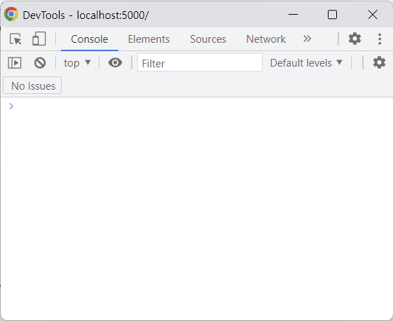Open the Elements tab
Image resolution: width=393 pixels, height=321 pixels.
pos(149,39)
